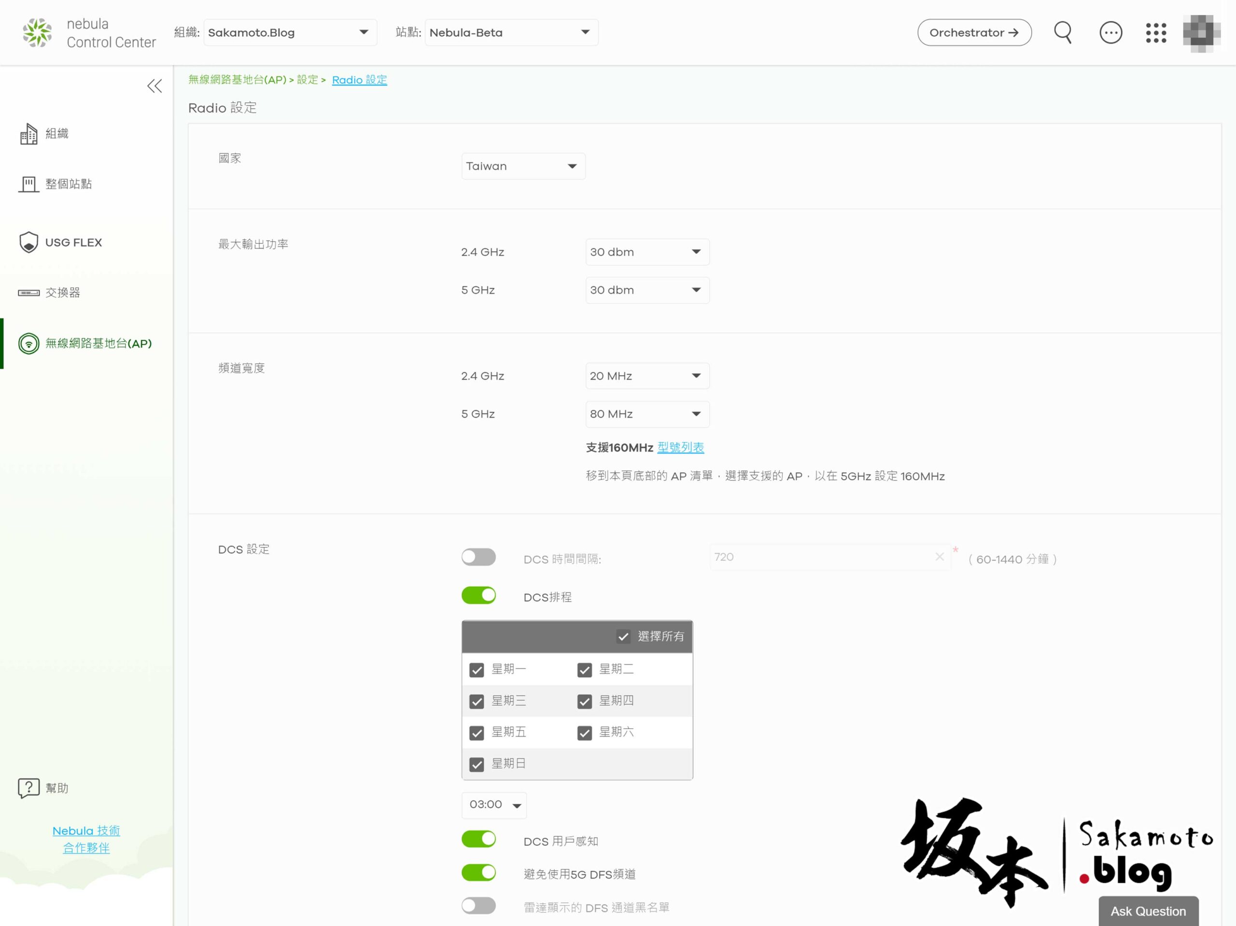This screenshot has width=1236, height=926.
Task: Uncheck the 星期四 checkbox
Action: click(585, 702)
